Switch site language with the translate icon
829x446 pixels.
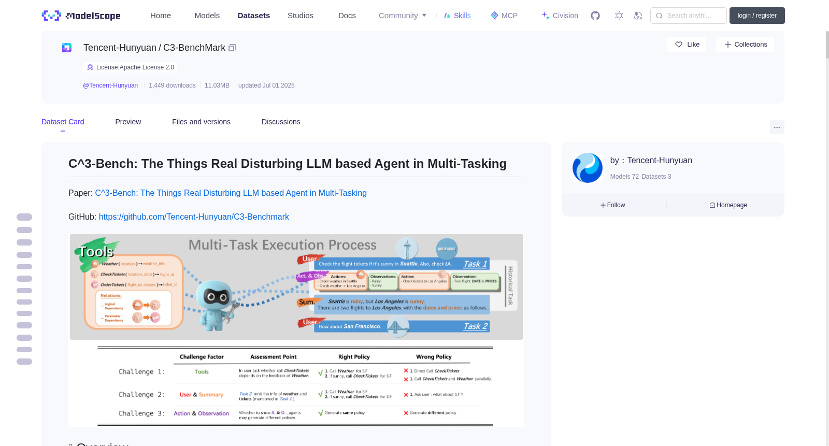[x=638, y=16]
